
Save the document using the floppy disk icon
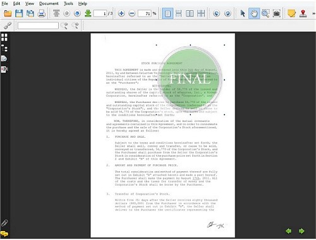pyautogui.click(x=19, y=13)
